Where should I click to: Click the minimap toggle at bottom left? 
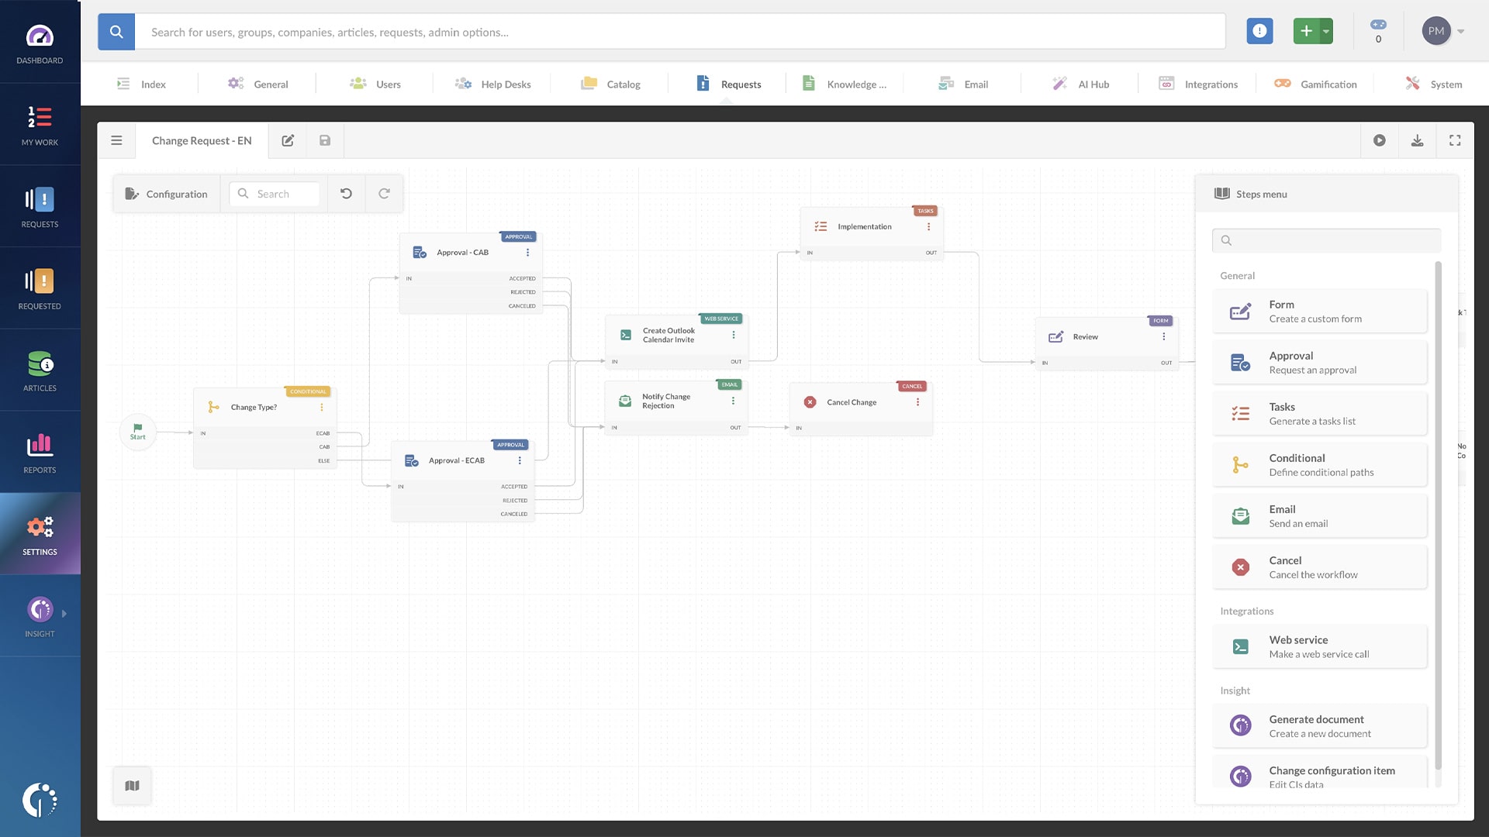pos(132,786)
